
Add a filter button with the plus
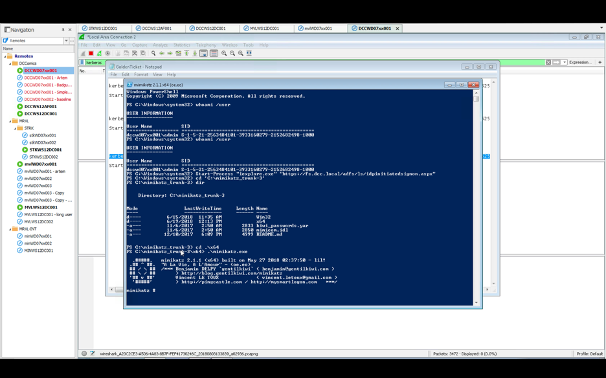tap(600, 62)
